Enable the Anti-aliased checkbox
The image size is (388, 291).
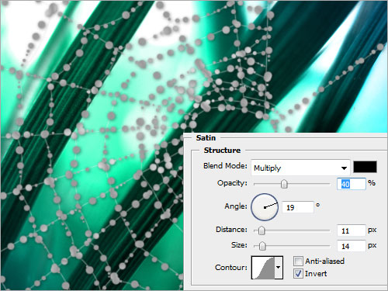pos(298,261)
